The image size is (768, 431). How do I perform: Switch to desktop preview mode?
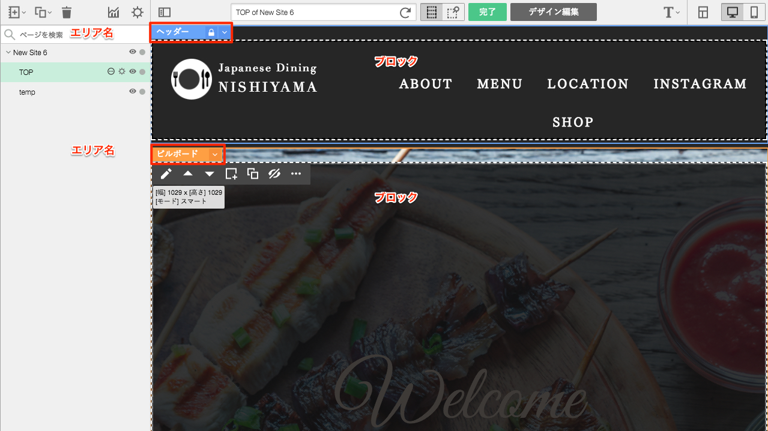tap(733, 12)
